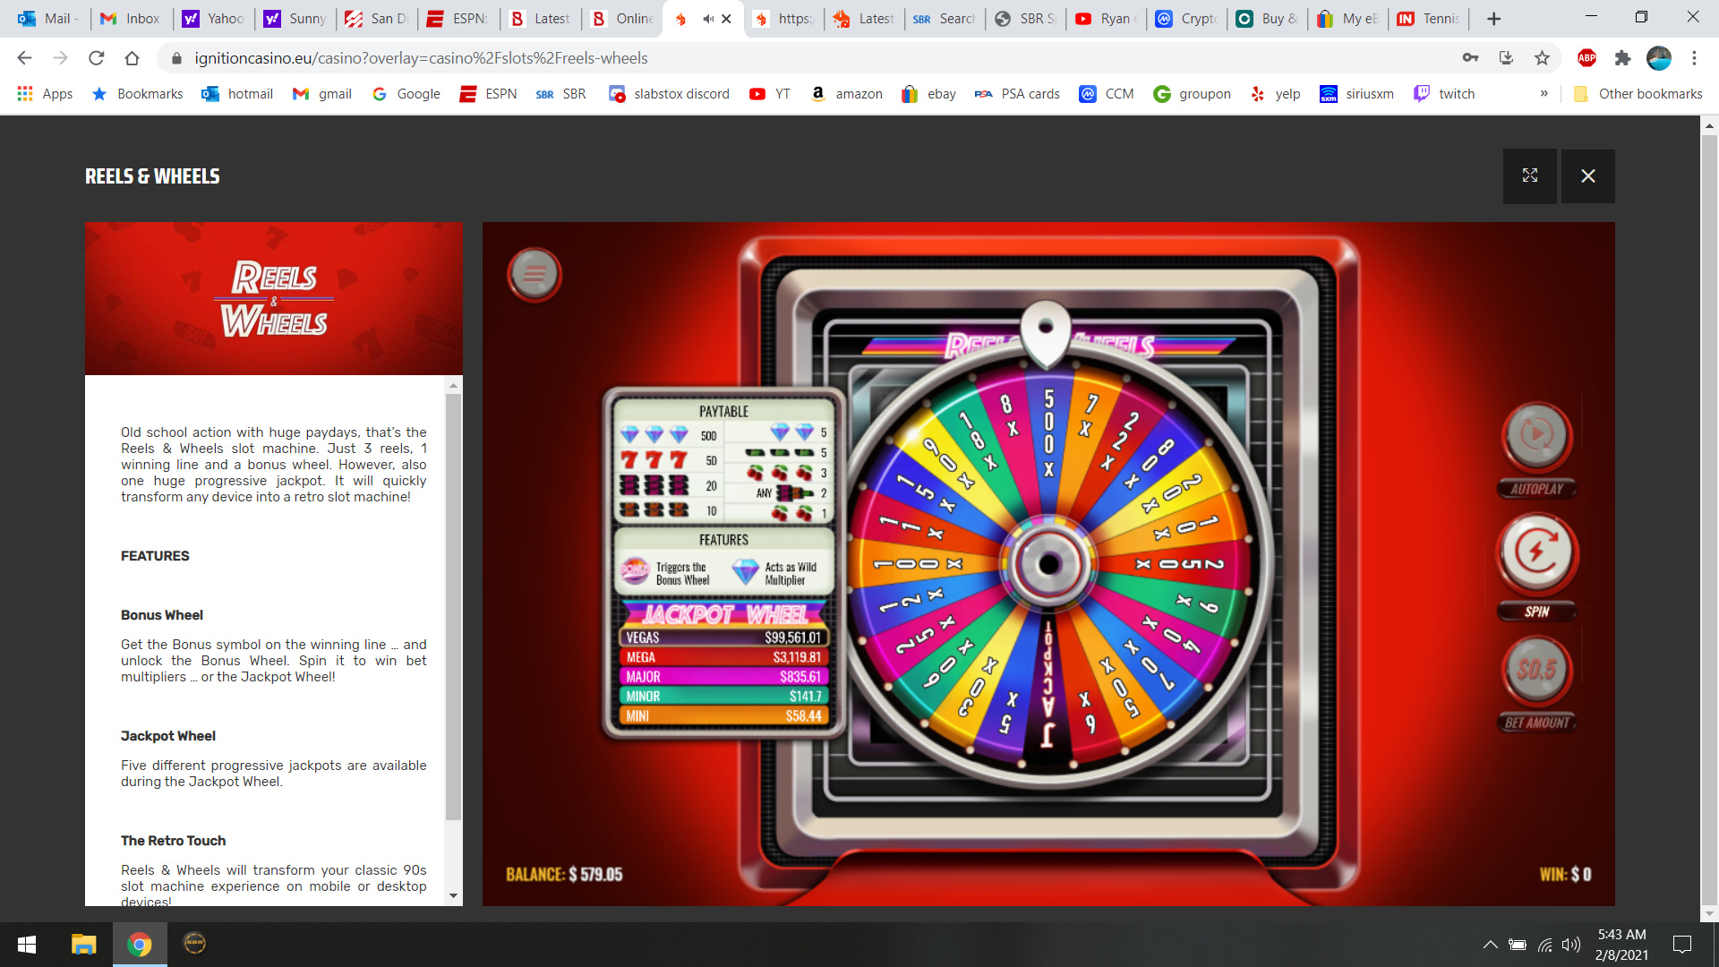This screenshot has height=967, width=1719.
Task: Open the PSA cards bookmark
Action: [1017, 94]
